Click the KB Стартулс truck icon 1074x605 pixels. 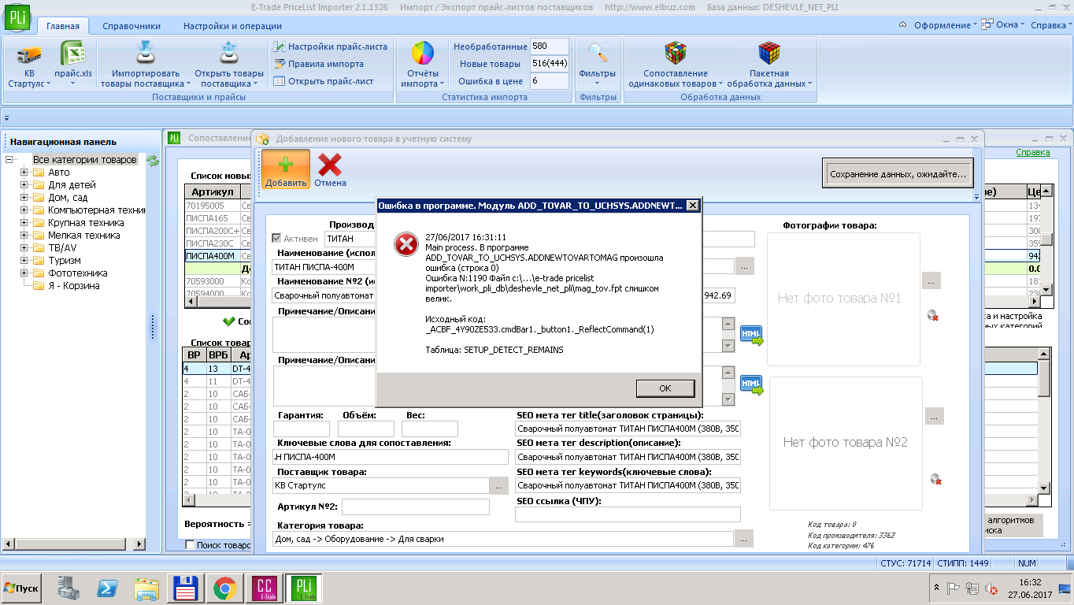pyautogui.click(x=29, y=54)
